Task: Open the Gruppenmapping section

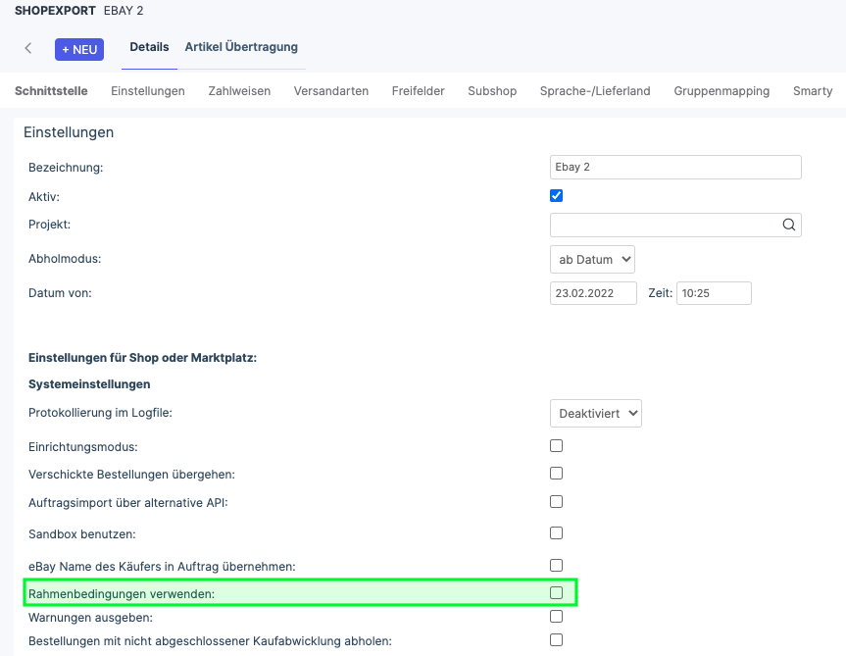Action: (722, 91)
